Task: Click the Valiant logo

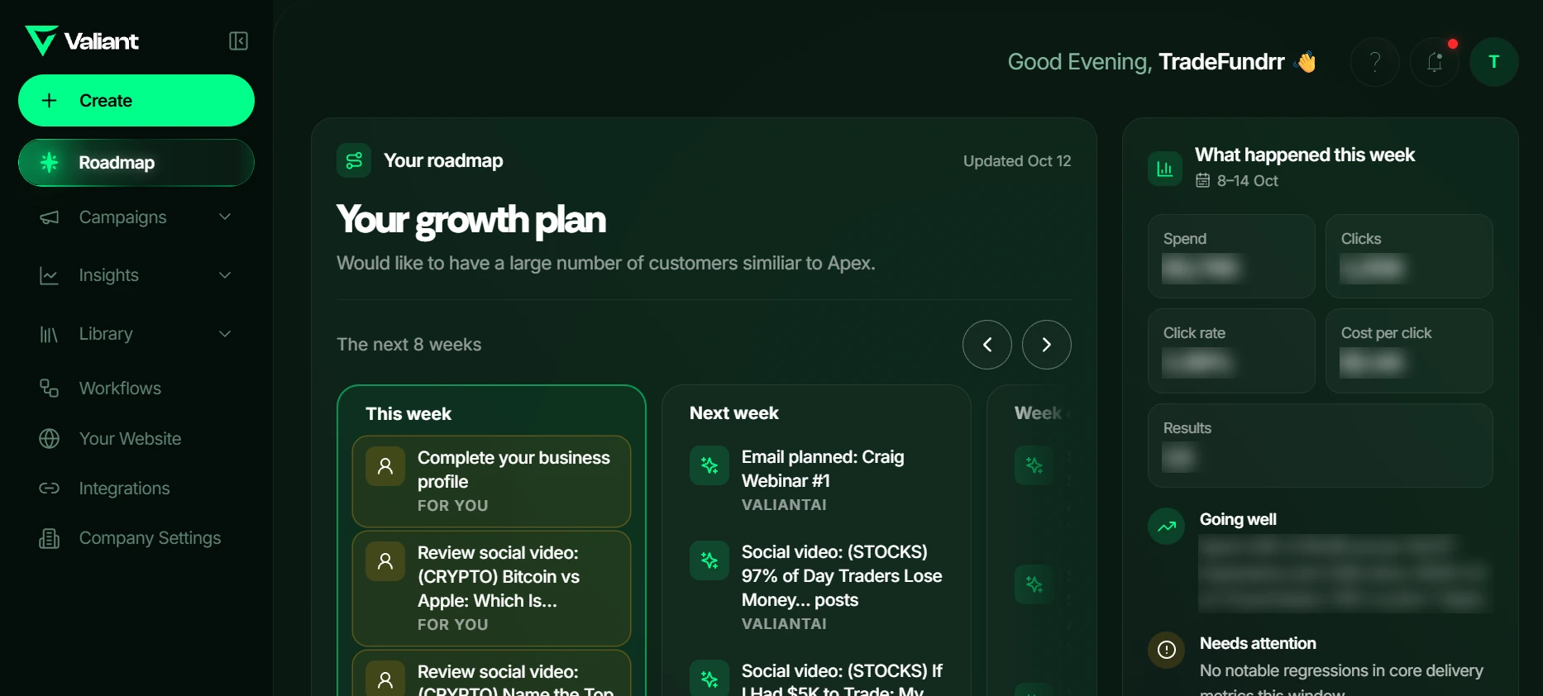Action: click(x=82, y=41)
